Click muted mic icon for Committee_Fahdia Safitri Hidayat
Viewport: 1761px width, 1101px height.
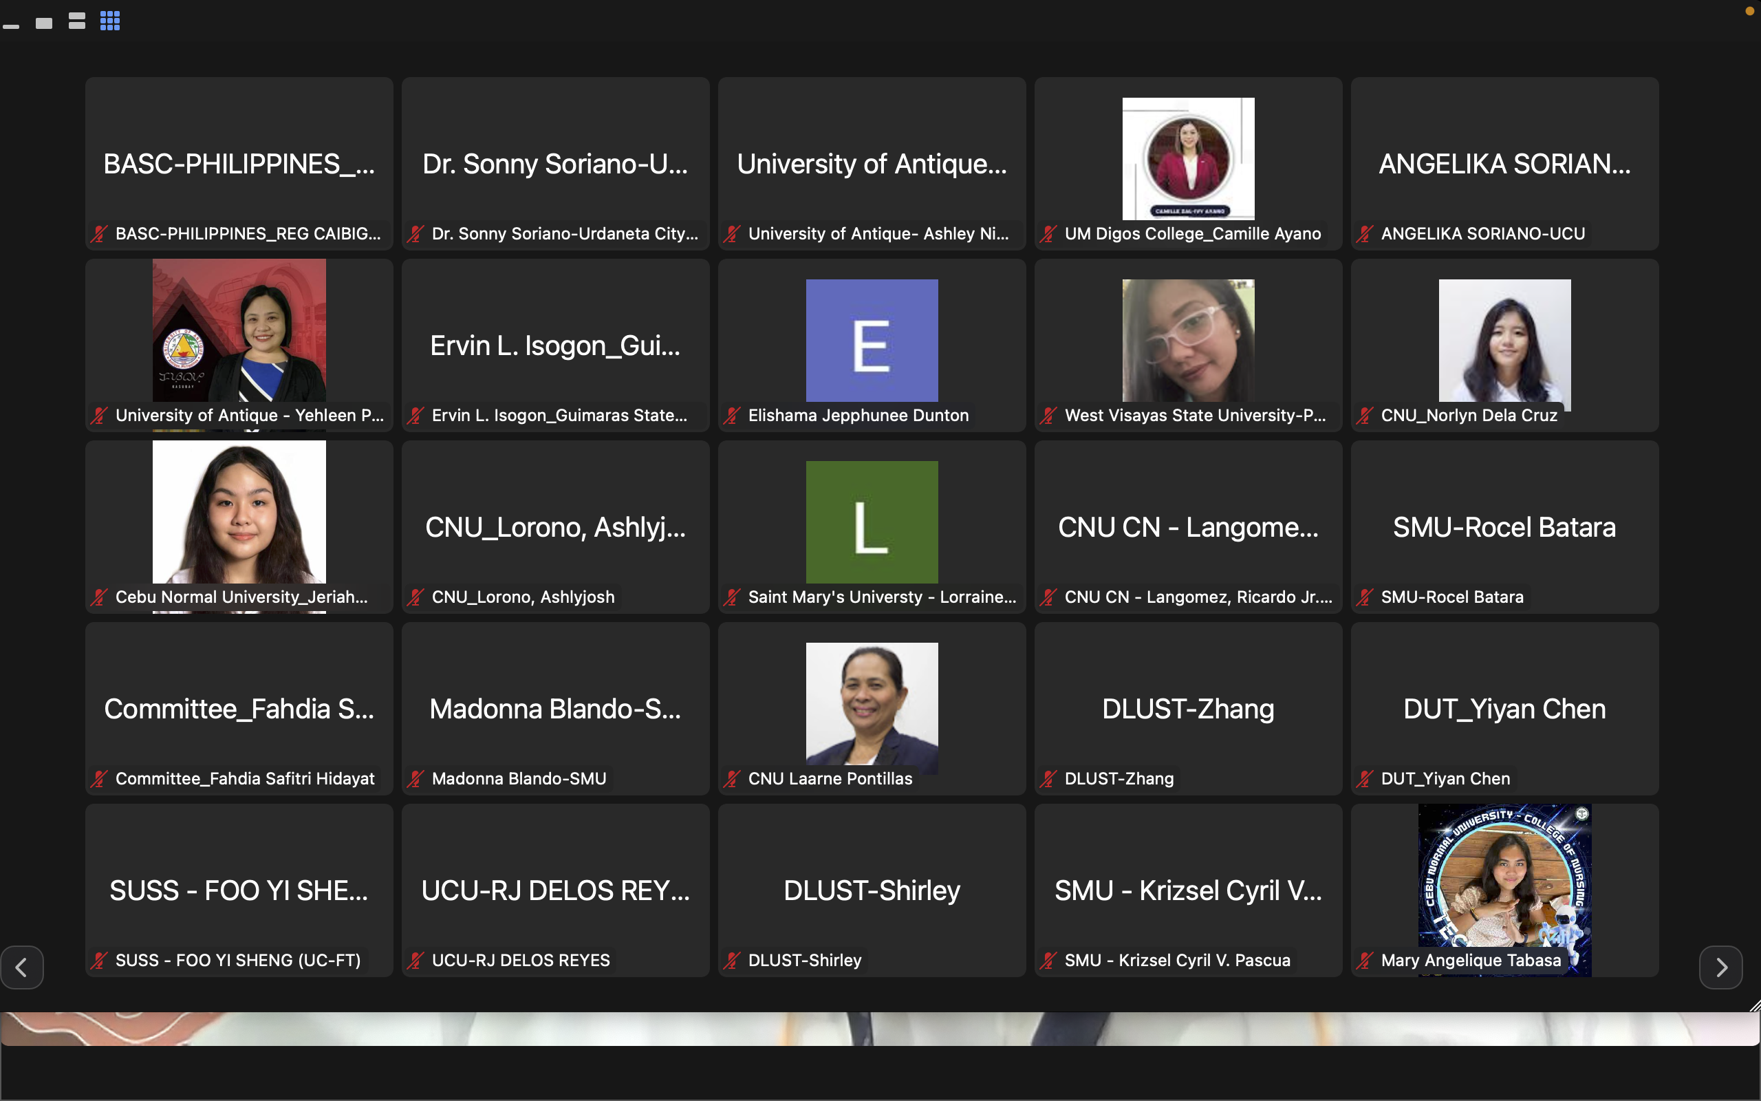[x=99, y=778]
